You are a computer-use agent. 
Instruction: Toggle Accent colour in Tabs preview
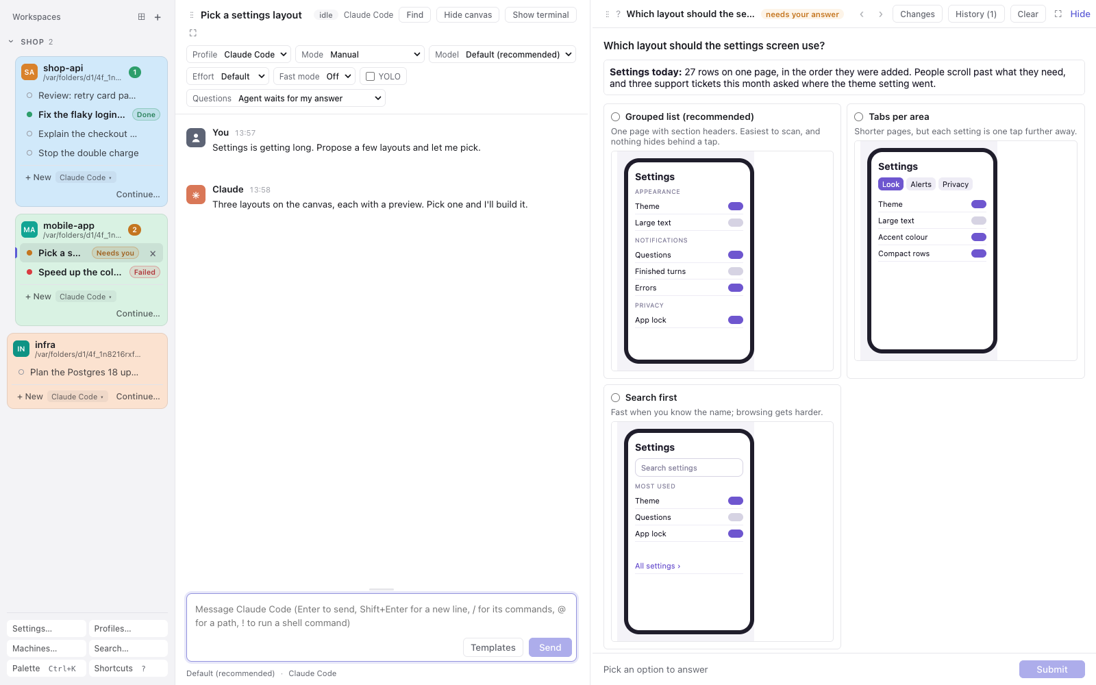[979, 237]
